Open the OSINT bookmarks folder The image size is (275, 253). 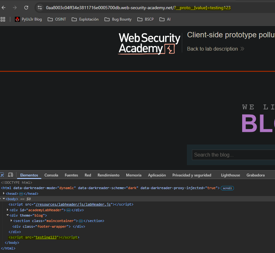57,19
